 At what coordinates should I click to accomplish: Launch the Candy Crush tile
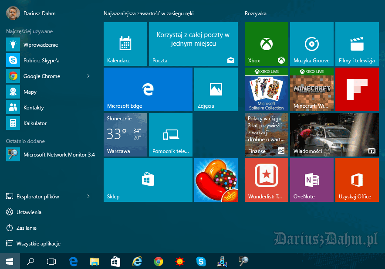[x=216, y=180]
